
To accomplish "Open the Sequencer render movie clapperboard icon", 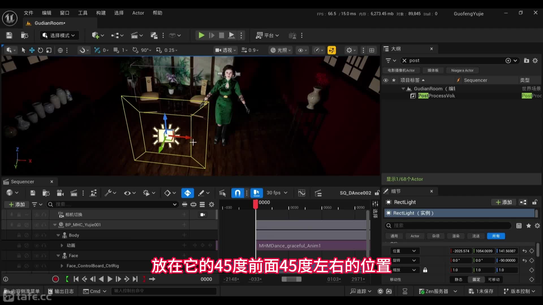I will 74,193.
